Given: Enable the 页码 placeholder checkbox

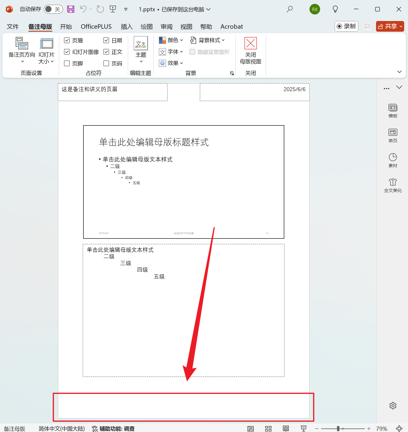Looking at the screenshot, I should pos(106,63).
